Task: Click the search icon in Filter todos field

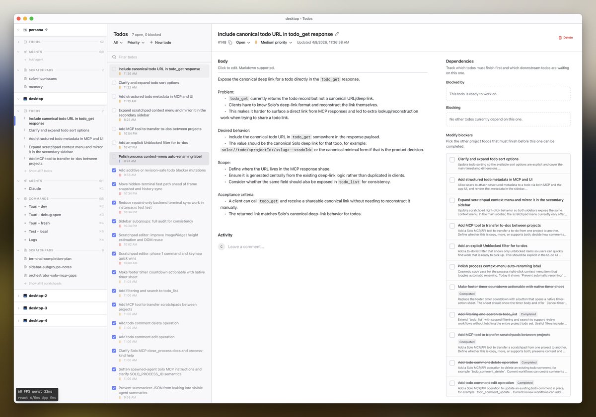Action: 115,57
